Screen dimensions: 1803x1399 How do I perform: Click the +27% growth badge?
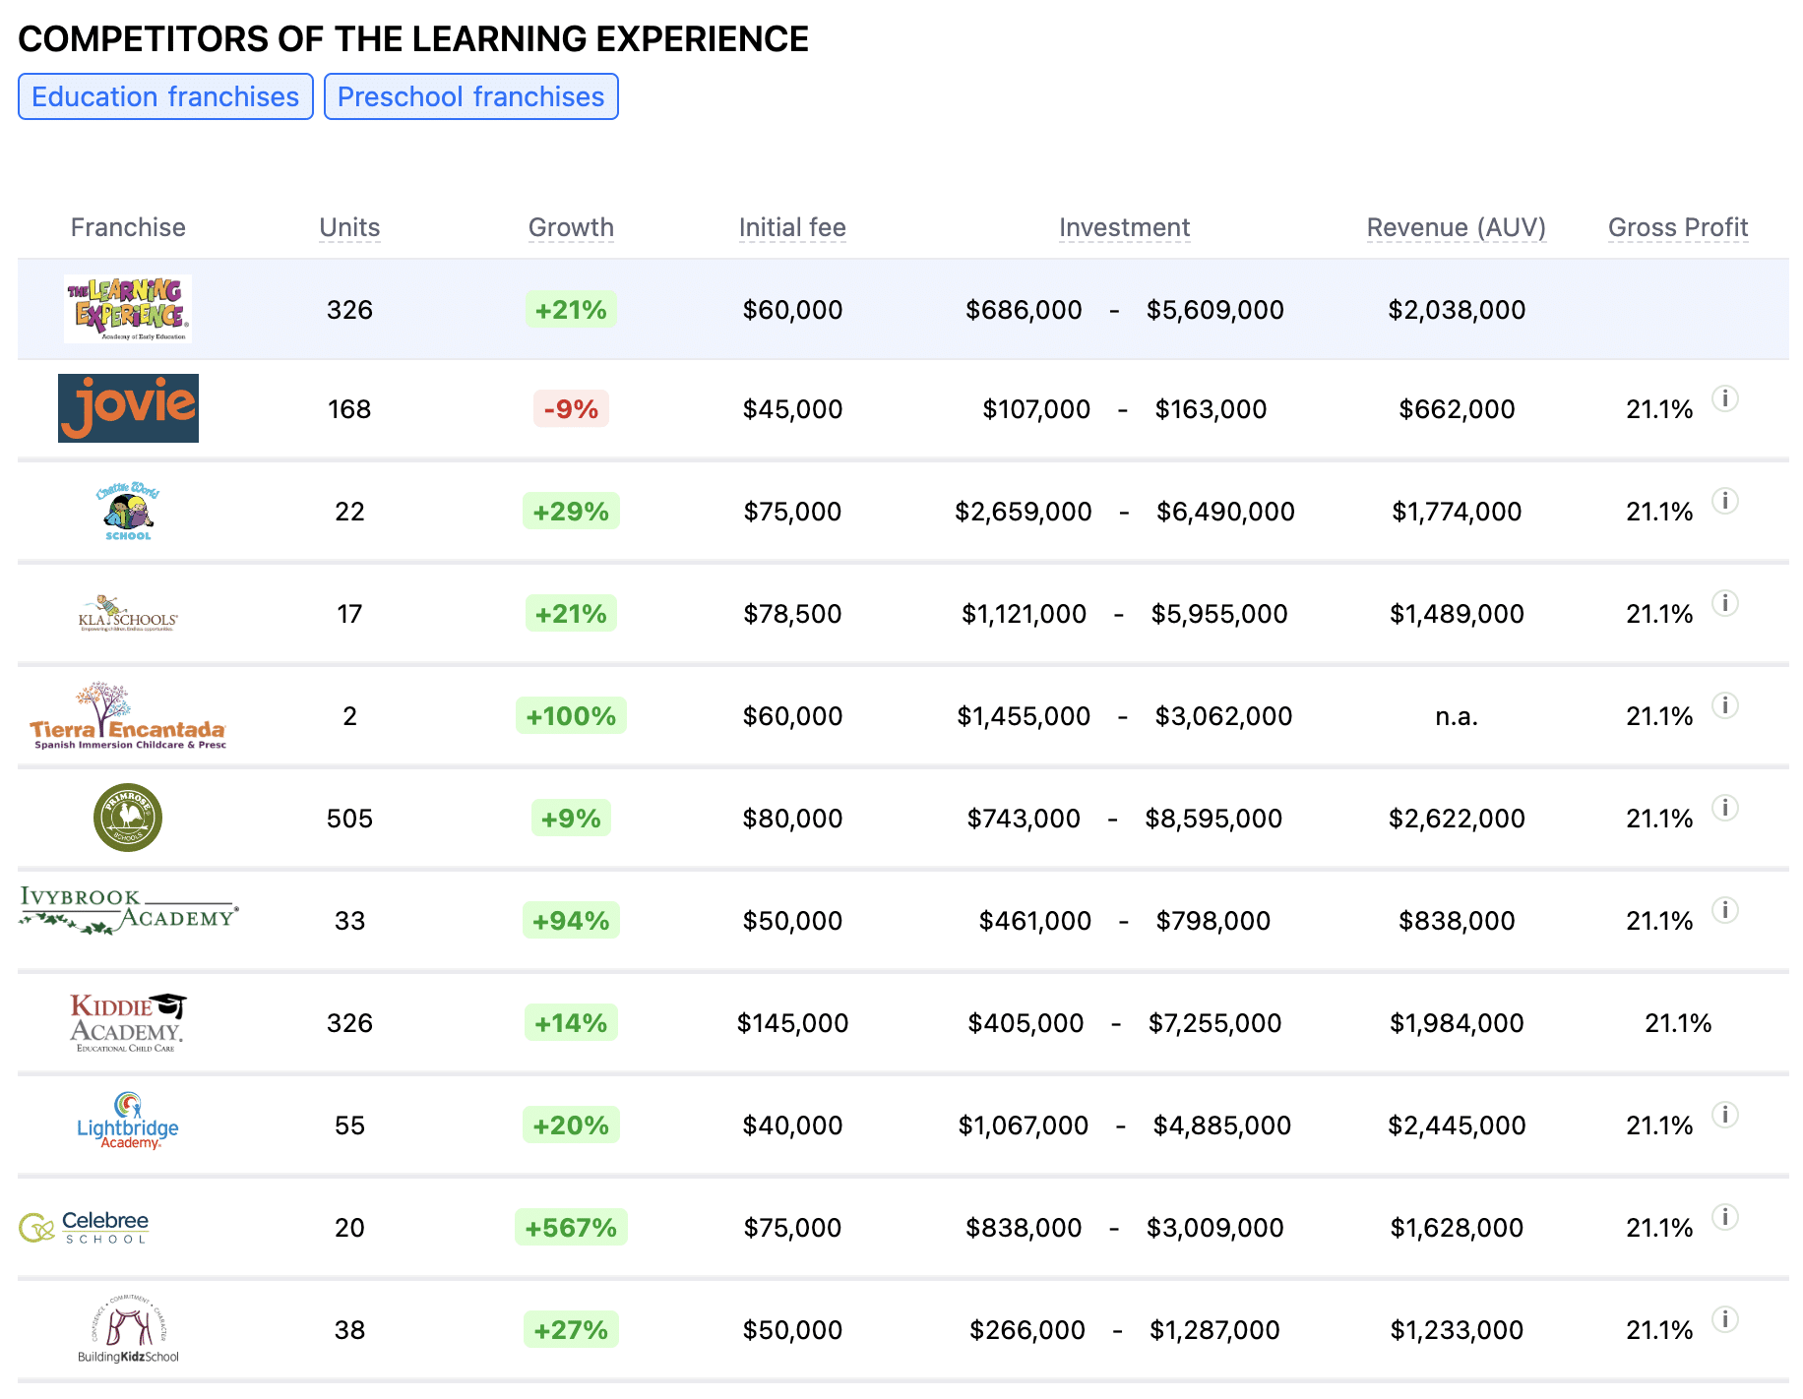tap(571, 1329)
